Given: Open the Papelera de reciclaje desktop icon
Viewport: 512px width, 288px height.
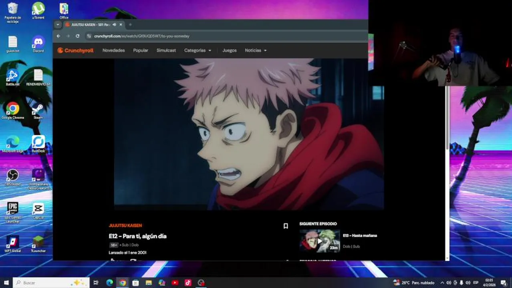Looking at the screenshot, I should pyautogui.click(x=12, y=12).
